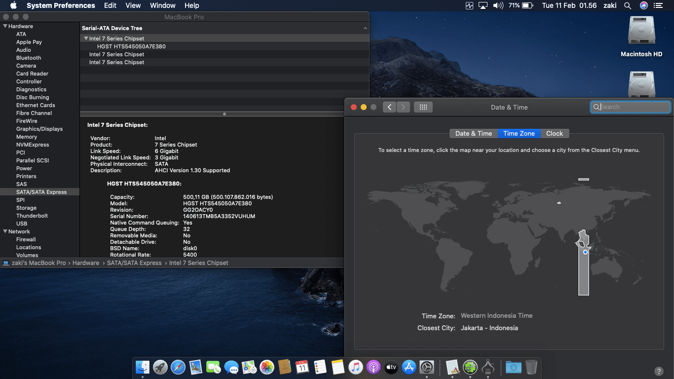674x379 pixels.
Task: Open the View menu
Action: coord(133,5)
